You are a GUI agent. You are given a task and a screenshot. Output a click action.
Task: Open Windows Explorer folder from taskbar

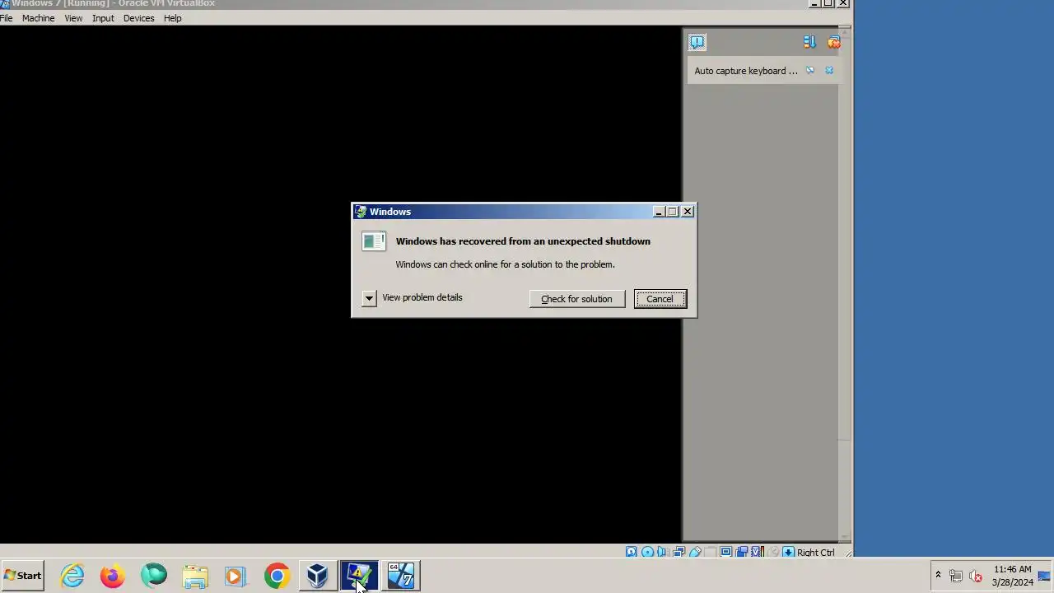(195, 576)
